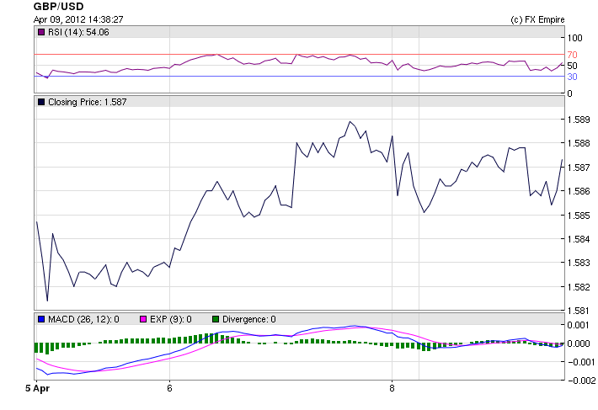This screenshot has height=410, width=598.
Task: Click the red RSI 70 overbought label
Action: 572,55
